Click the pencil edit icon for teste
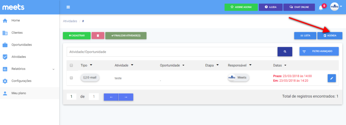 (332, 78)
